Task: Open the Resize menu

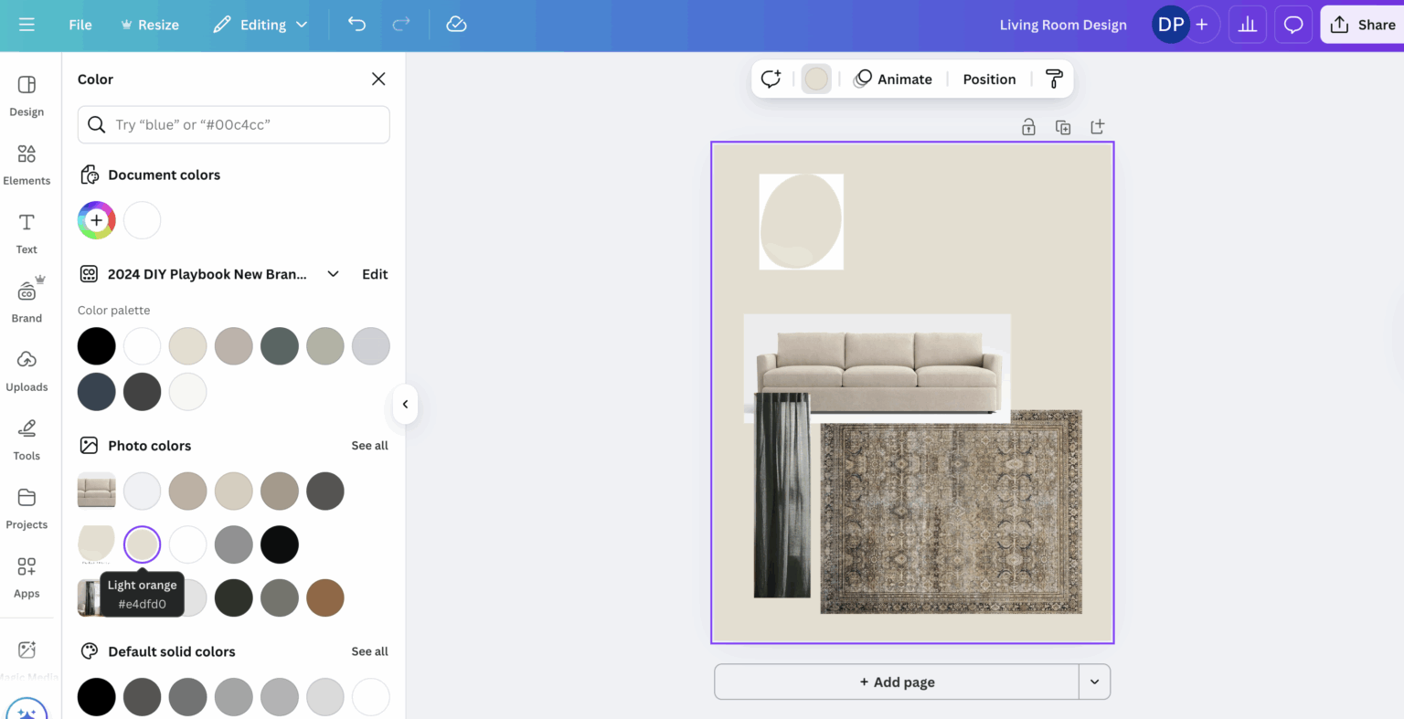Action: (x=150, y=25)
